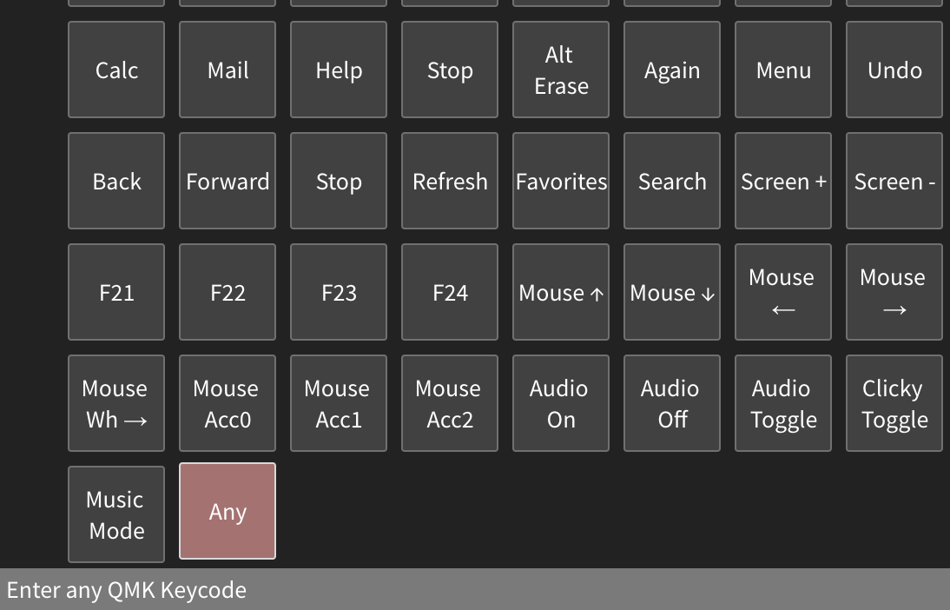Select the Undo keycode
Viewport: 950px width, 610px height.
(x=894, y=70)
